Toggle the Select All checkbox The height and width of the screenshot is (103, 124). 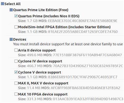pyautogui.click(x=2, y=4)
